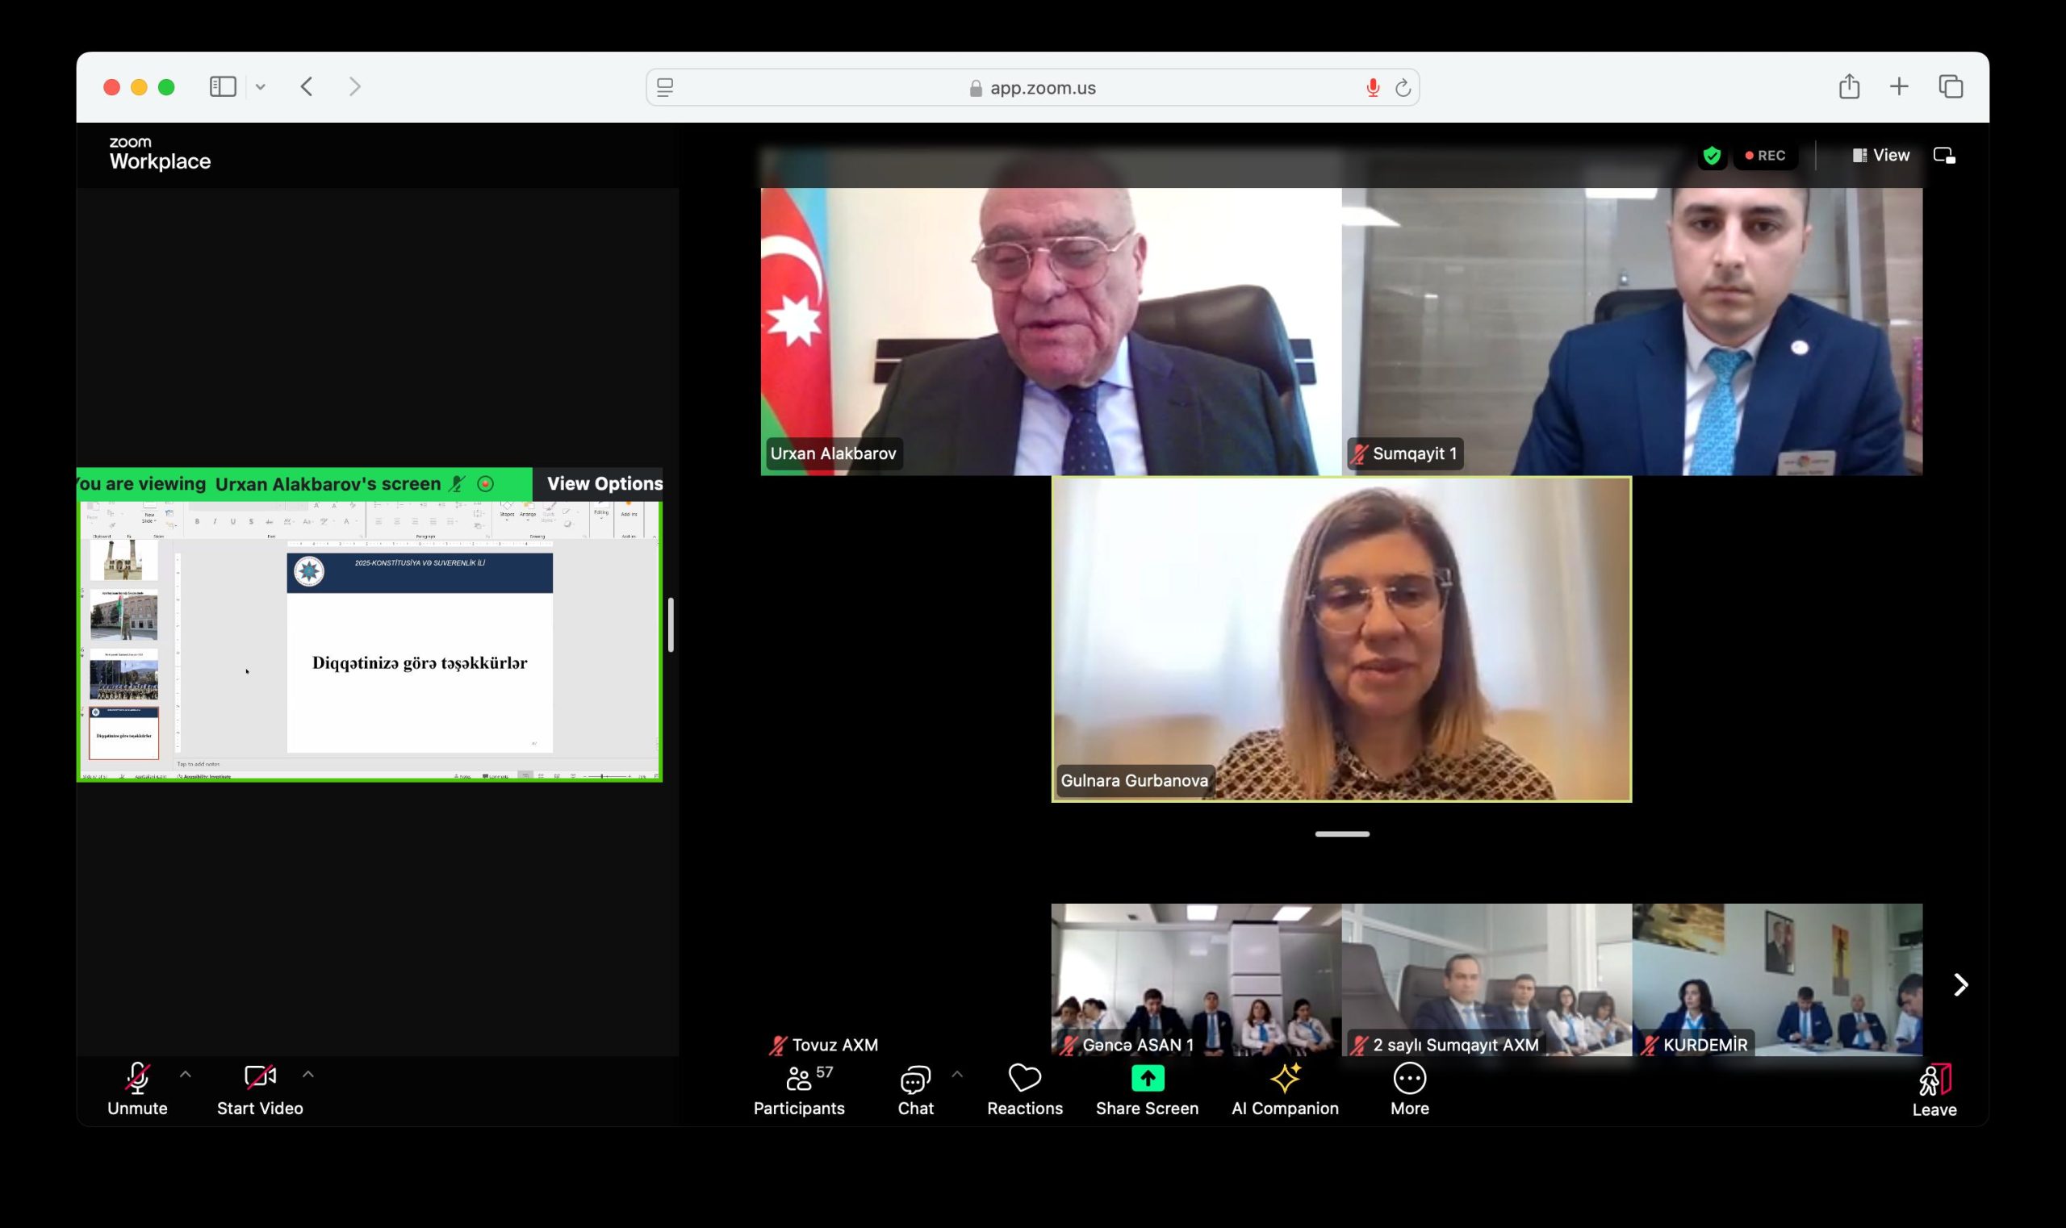The image size is (2066, 1228).
Task: Click the green encryption shield icon
Action: [1712, 156]
